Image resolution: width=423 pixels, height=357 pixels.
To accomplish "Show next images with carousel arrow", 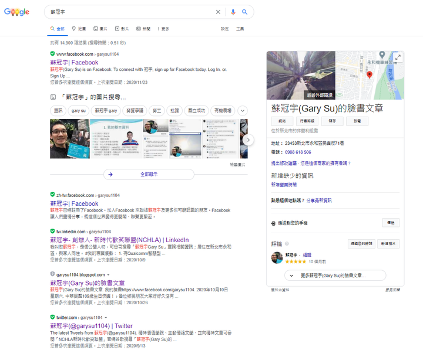I will click(x=248, y=140).
